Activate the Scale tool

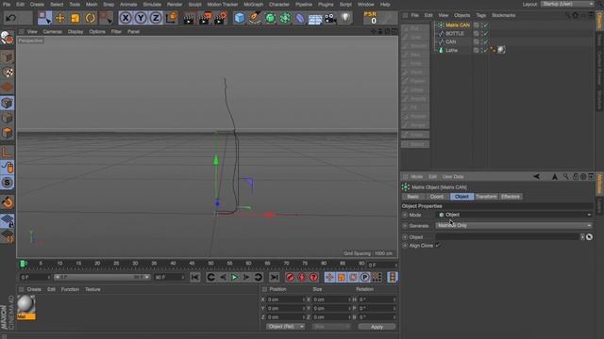(75, 18)
